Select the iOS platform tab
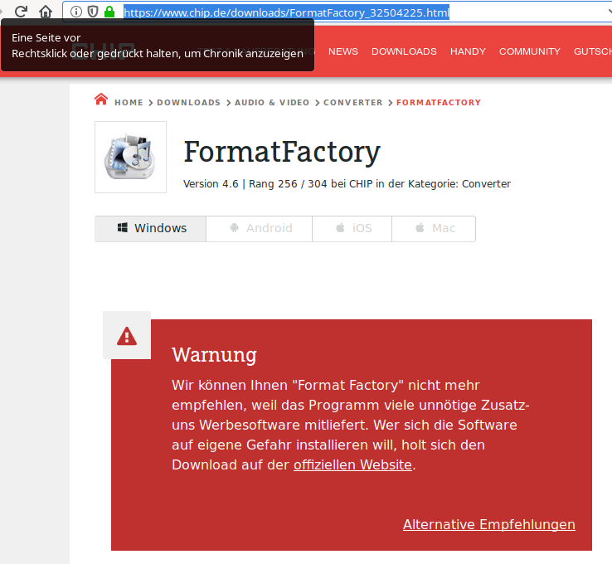612x564 pixels. [x=352, y=229]
